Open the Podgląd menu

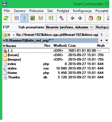pyautogui.click(x=63, y=11)
